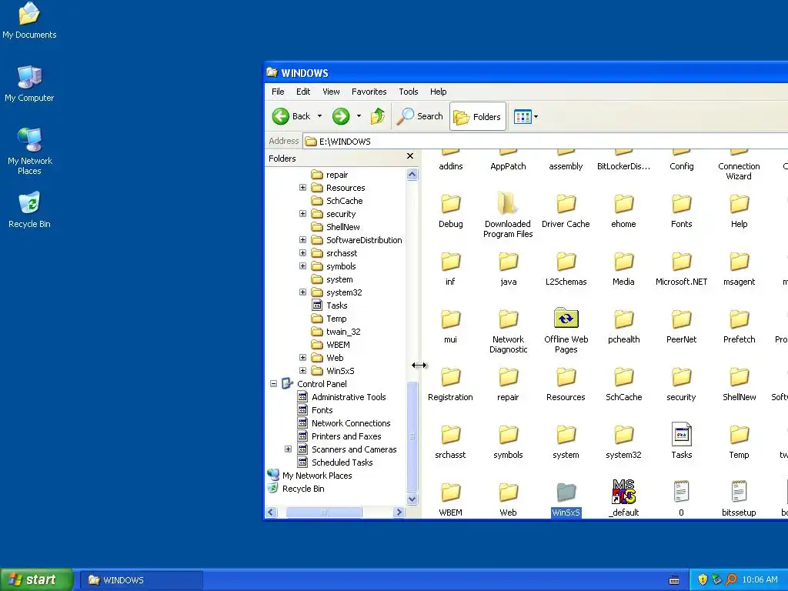Click folder tree scroll up arrow
The height and width of the screenshot is (591, 788).
pos(412,175)
